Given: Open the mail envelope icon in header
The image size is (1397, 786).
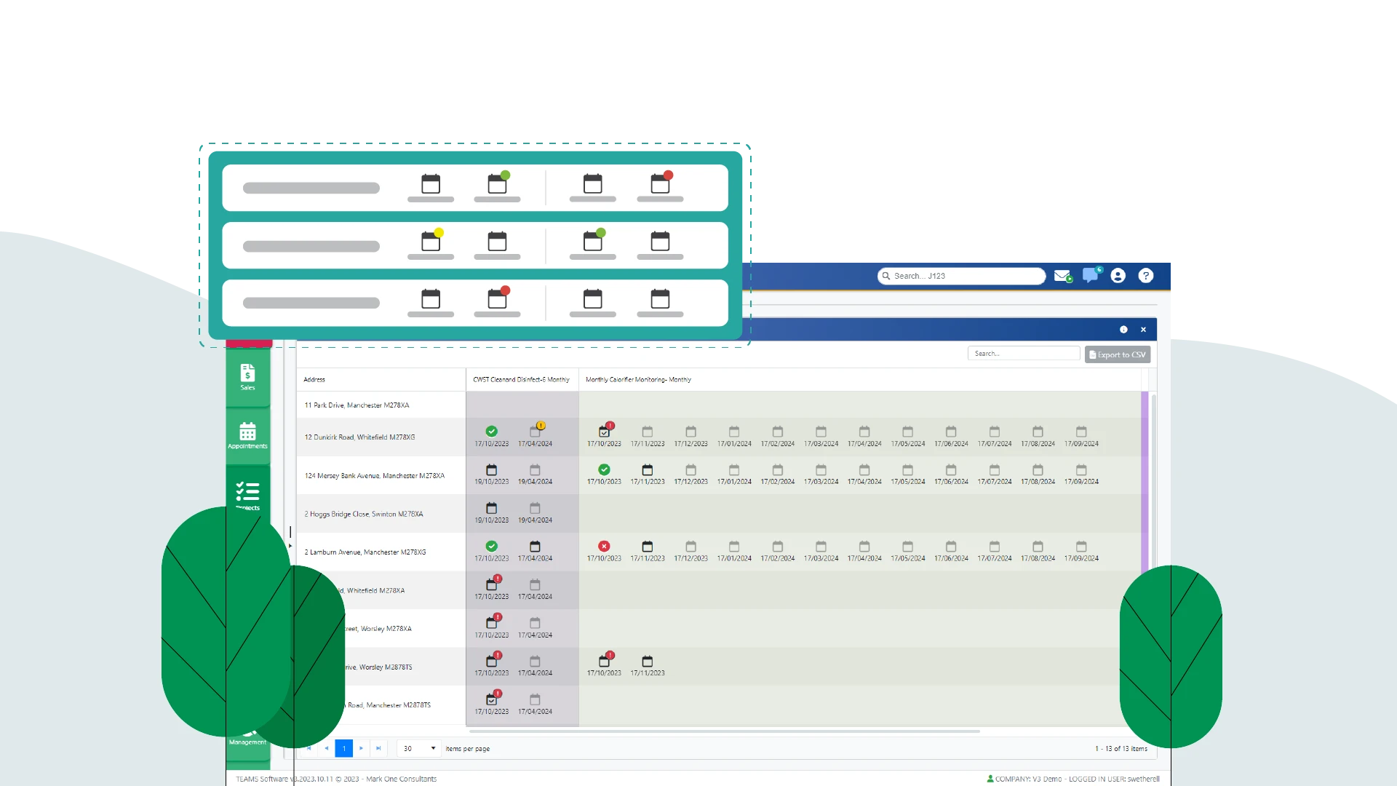Looking at the screenshot, I should (x=1062, y=276).
